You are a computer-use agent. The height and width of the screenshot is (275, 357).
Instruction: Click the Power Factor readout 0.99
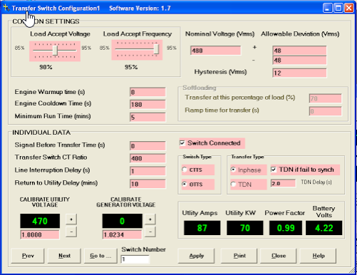pos(286,228)
